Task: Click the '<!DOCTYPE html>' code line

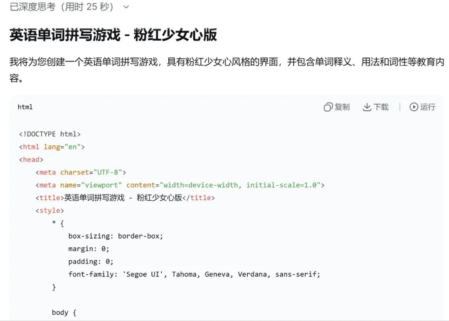Action: coord(49,134)
